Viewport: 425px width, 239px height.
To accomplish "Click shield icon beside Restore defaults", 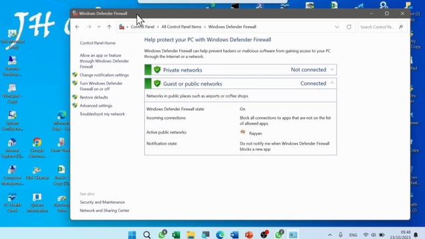I will (75, 97).
